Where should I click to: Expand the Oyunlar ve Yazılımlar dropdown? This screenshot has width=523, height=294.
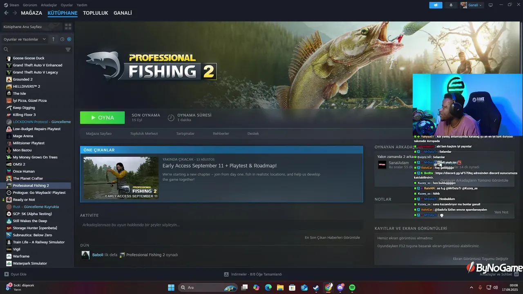pyautogui.click(x=25, y=39)
